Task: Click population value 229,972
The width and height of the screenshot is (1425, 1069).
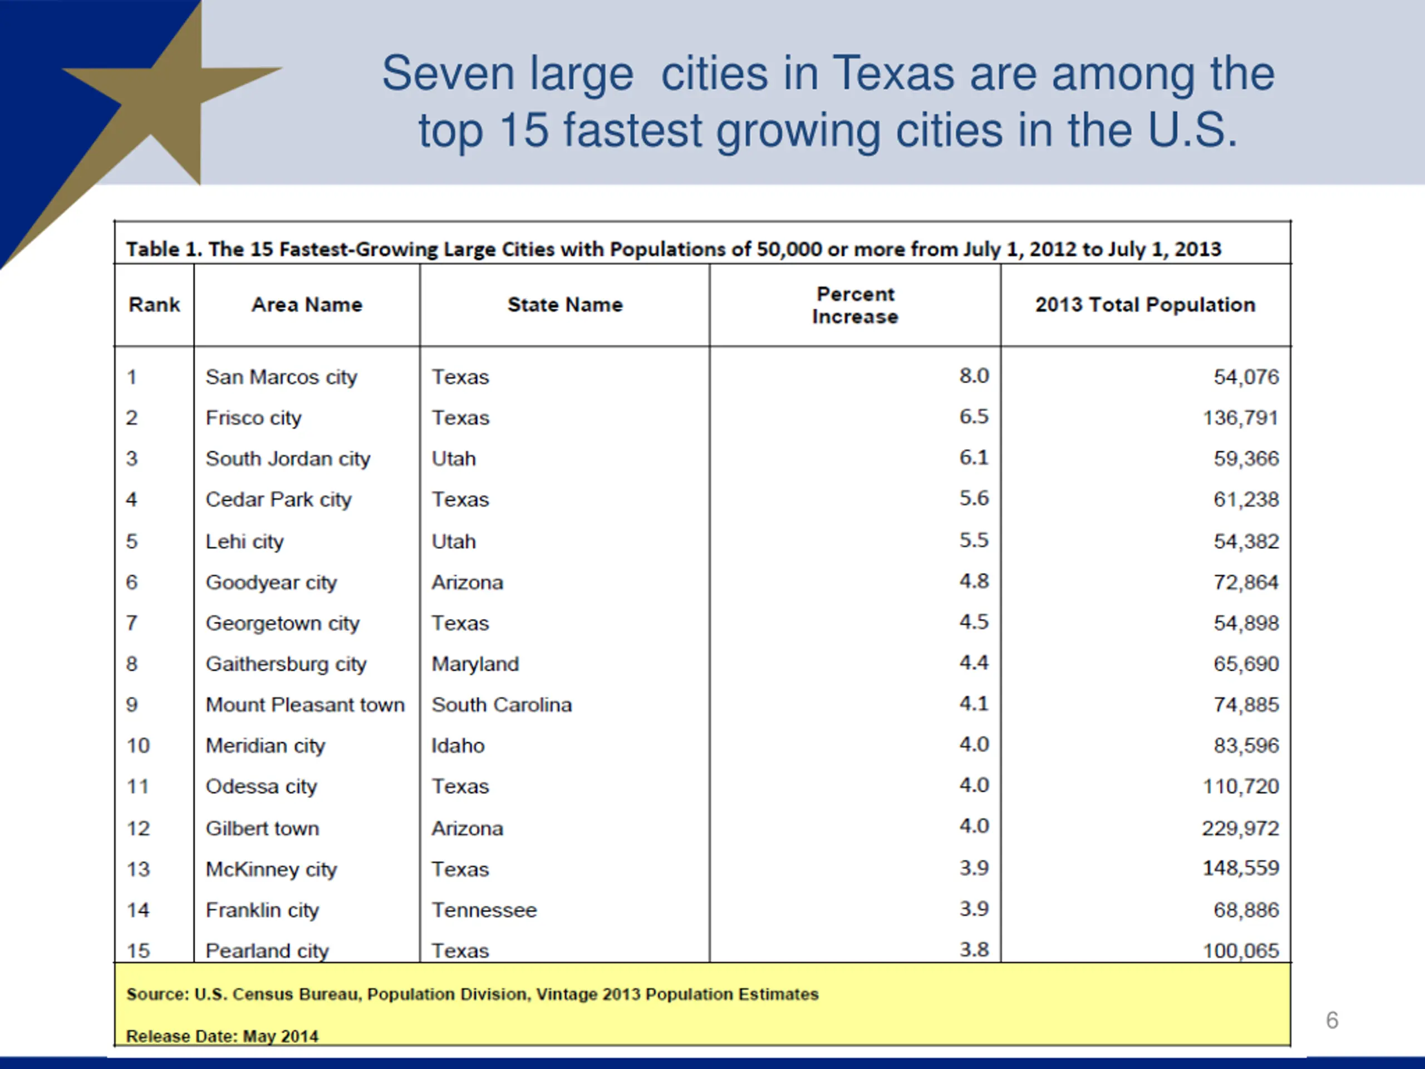Action: pos(1241,828)
